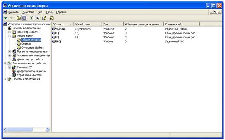Screen dimensions: 225x140
Task: Sort by Тип column header
Action: [112, 24]
